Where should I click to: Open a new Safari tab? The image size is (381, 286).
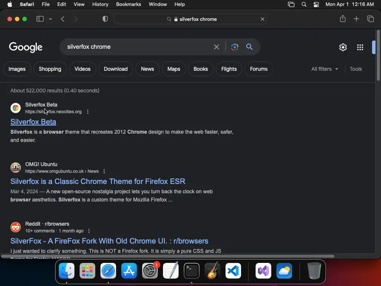356,19
